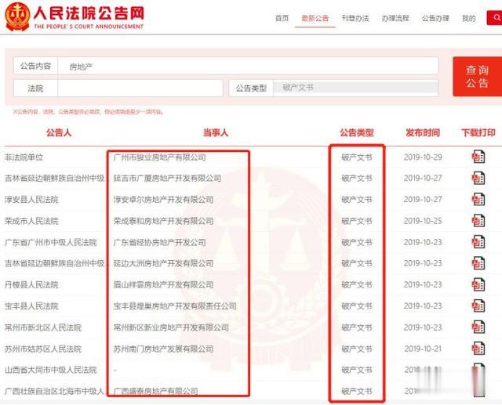Open 苏州南门房地产发展有限公司 announcement
Screen dimensions: 502x405
click(163, 349)
